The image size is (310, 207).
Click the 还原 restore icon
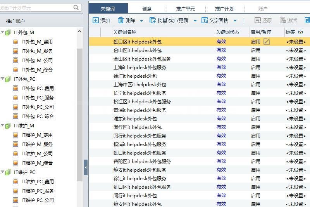(x=258, y=20)
